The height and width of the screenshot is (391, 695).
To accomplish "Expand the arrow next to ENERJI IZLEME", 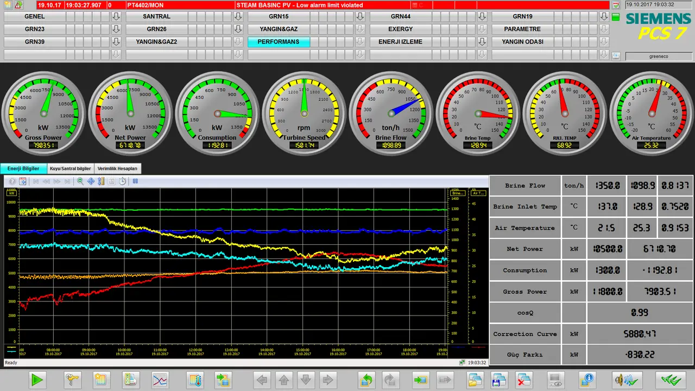I will (x=482, y=41).
